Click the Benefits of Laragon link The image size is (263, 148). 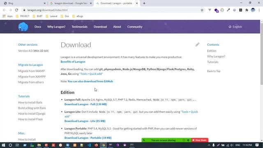73,62
